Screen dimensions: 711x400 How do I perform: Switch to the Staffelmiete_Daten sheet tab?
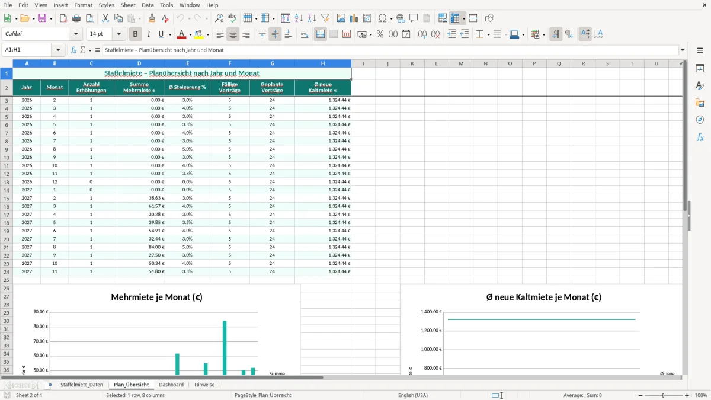pyautogui.click(x=82, y=385)
